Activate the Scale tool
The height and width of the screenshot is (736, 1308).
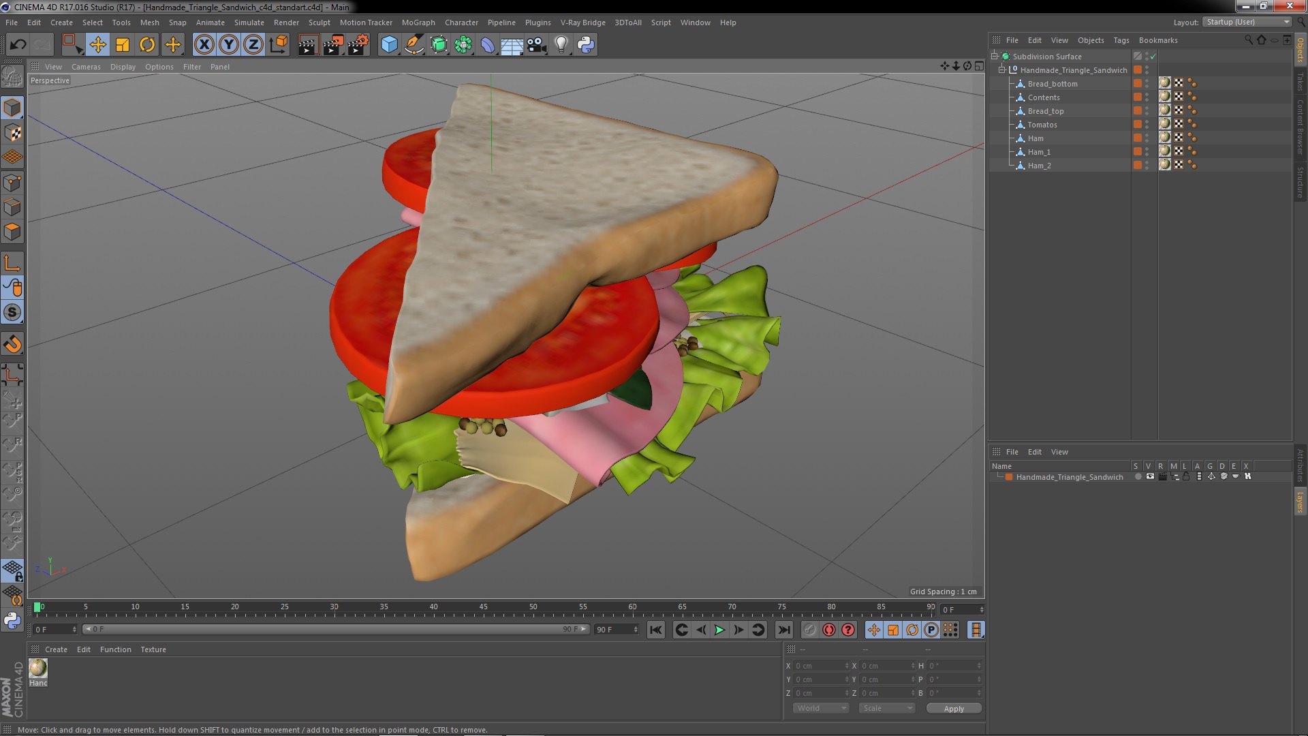coord(123,45)
